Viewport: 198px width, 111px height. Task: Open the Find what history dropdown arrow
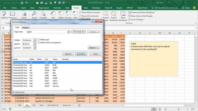[x=69, y=32]
